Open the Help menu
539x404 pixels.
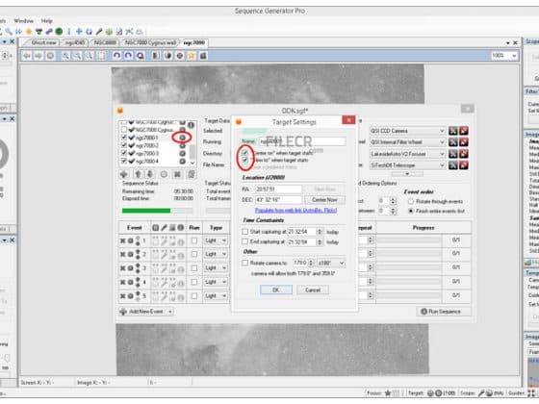point(47,20)
